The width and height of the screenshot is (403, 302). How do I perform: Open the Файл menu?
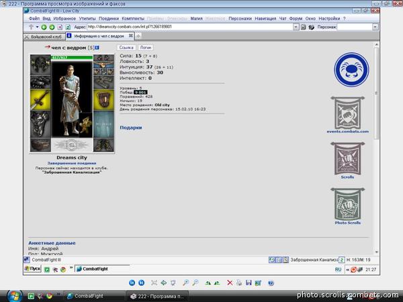point(34,19)
